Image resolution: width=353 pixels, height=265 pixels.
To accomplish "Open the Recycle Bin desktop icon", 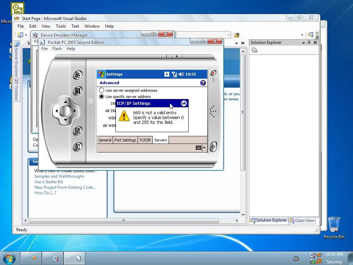I will pyautogui.click(x=334, y=228).
